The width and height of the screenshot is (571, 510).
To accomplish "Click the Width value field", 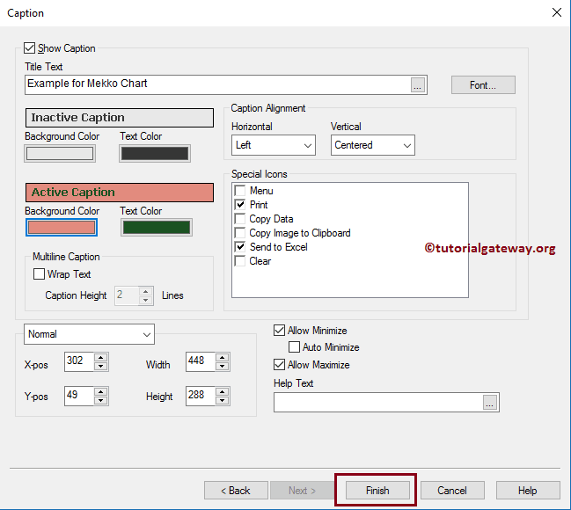I will (201, 362).
